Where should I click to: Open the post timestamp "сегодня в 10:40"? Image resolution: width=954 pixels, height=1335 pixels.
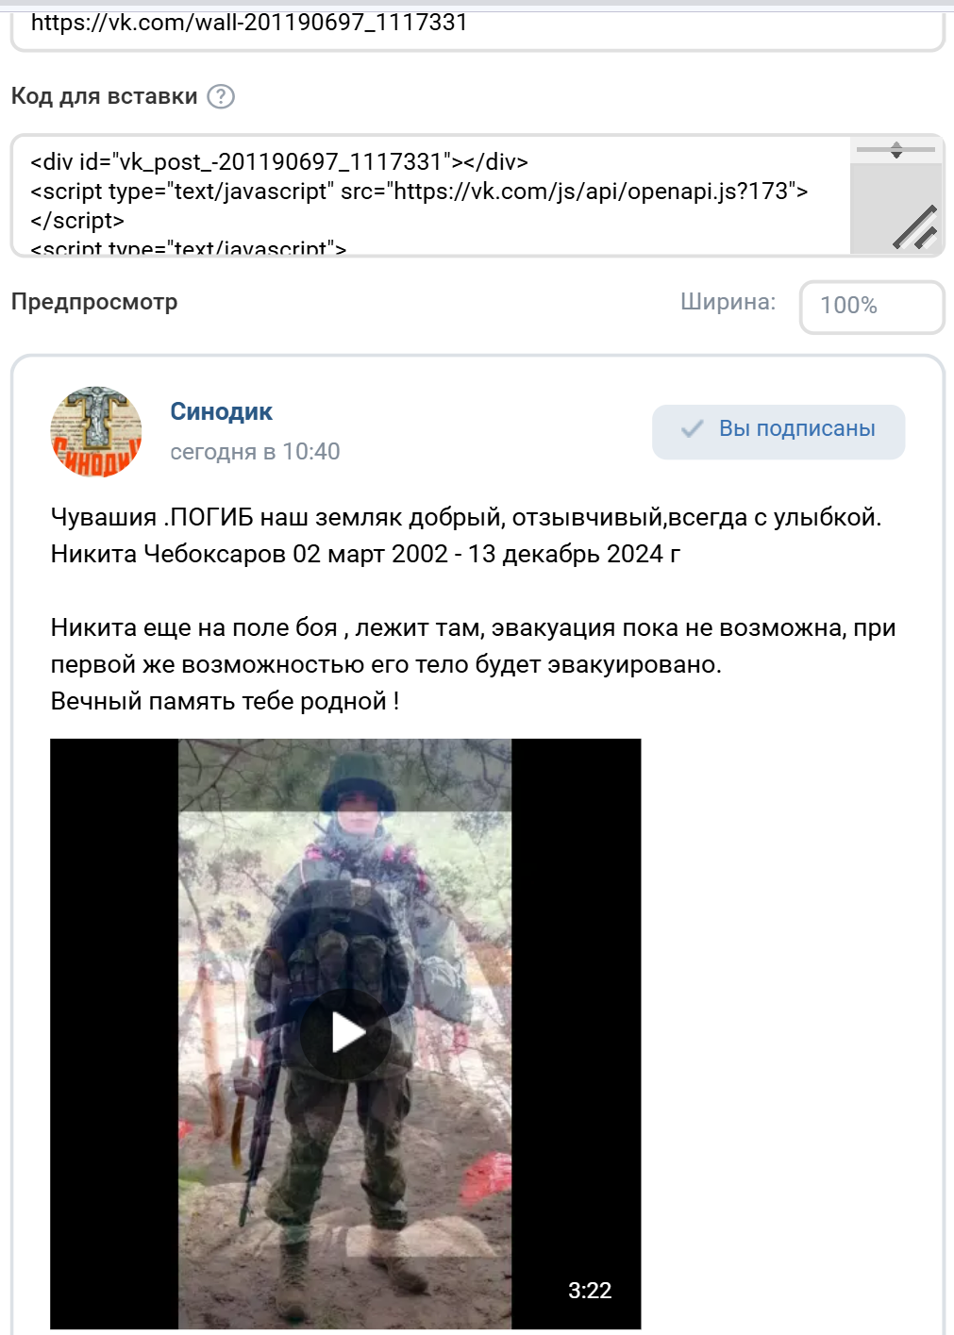tap(255, 452)
